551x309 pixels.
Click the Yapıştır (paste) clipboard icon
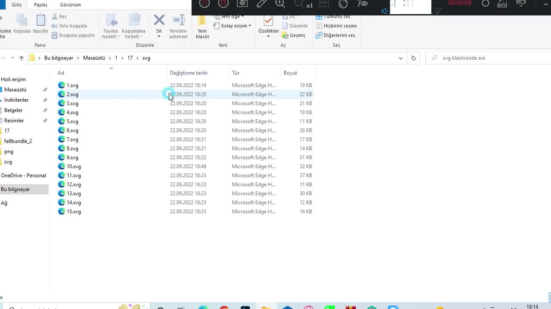pos(40,21)
